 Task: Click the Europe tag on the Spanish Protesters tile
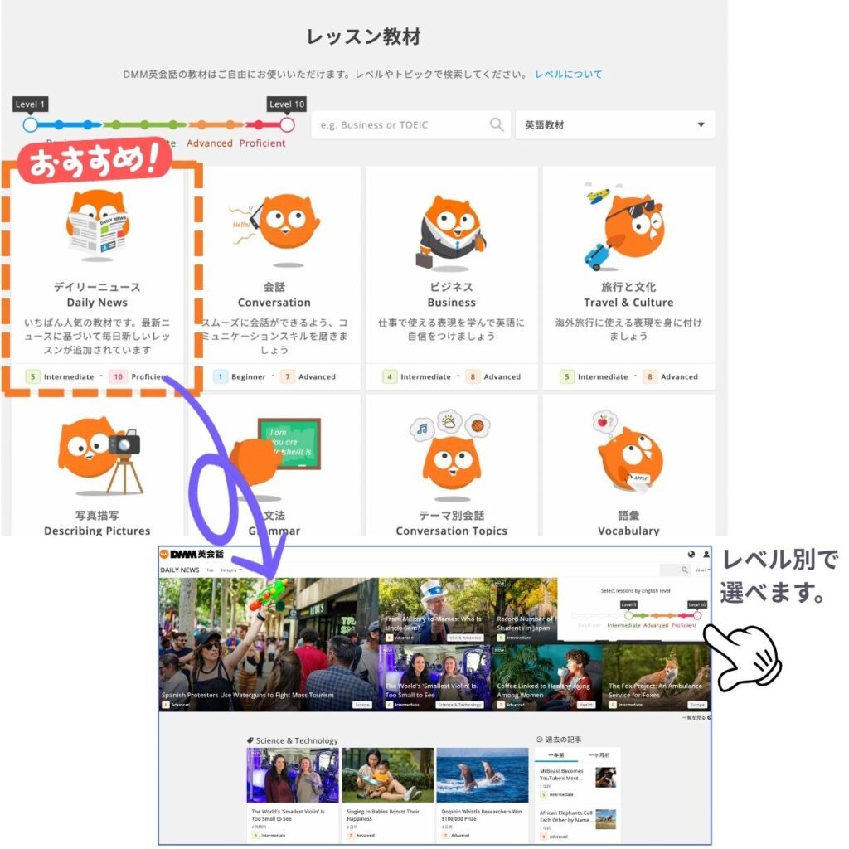pyautogui.click(x=362, y=705)
